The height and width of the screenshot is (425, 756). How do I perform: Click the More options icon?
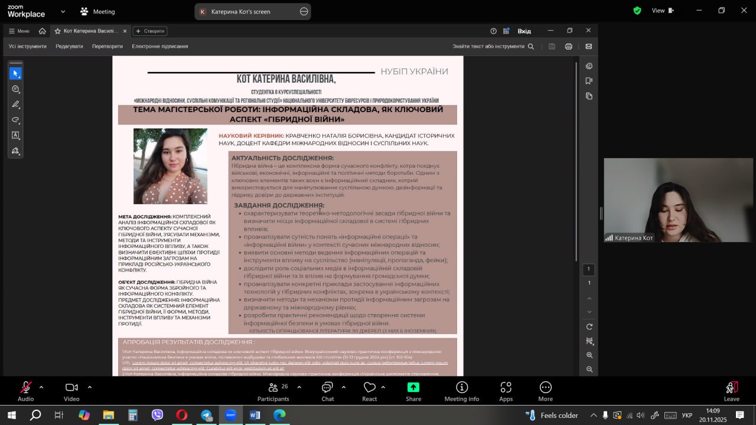[545, 391]
